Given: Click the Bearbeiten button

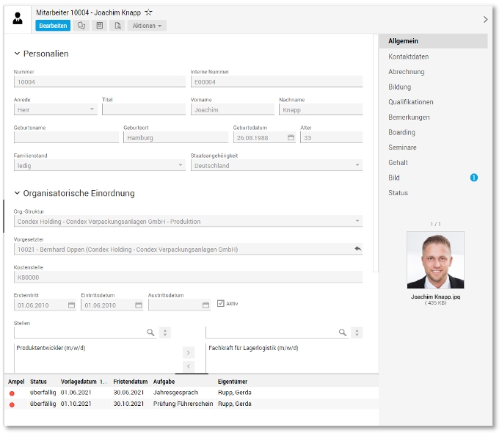Looking at the screenshot, I should [53, 25].
